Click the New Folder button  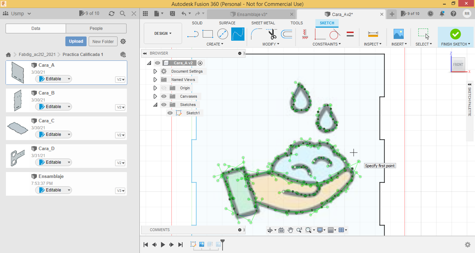point(103,41)
